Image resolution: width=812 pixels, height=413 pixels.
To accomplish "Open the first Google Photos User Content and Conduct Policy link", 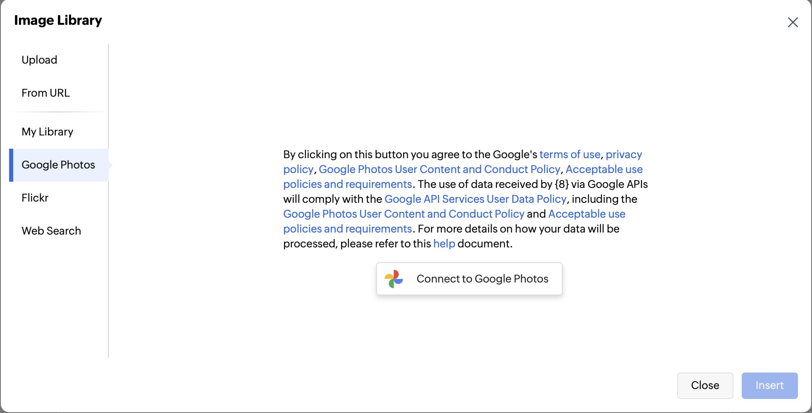I will pyautogui.click(x=439, y=169).
